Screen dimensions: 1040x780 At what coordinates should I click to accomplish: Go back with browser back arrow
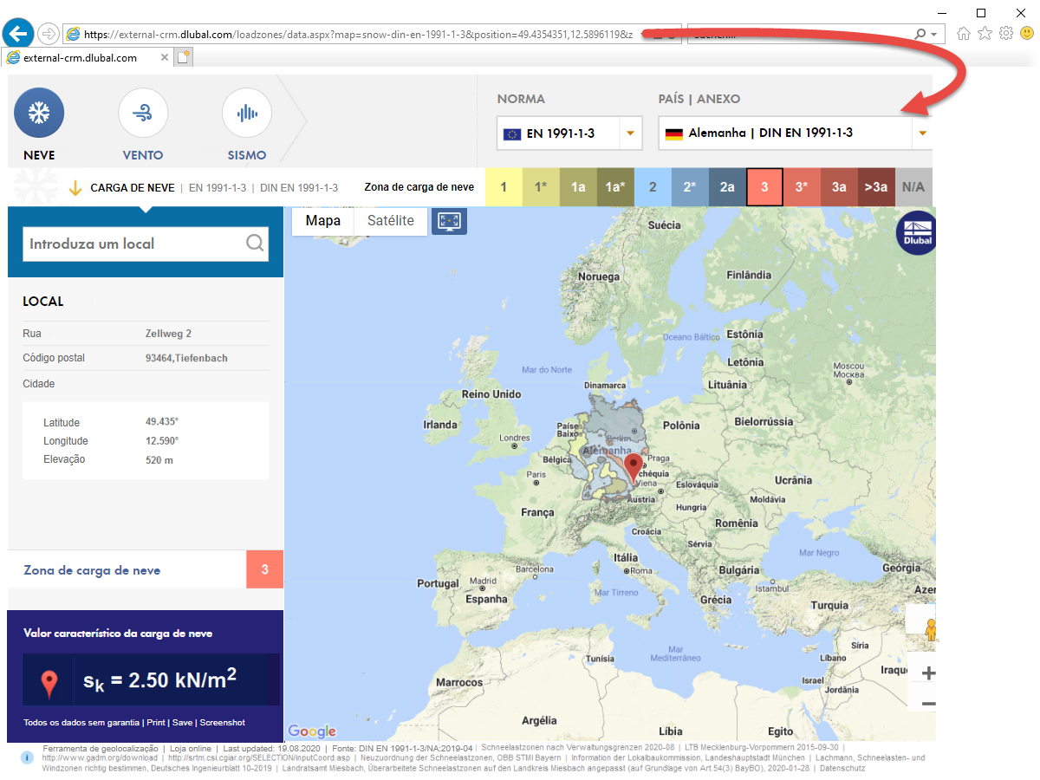[x=19, y=34]
